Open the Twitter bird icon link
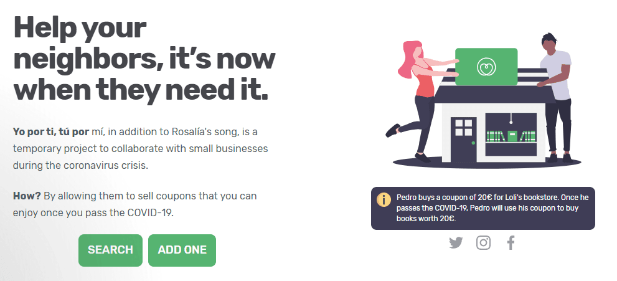The height and width of the screenshot is (281, 617). pyautogui.click(x=456, y=243)
